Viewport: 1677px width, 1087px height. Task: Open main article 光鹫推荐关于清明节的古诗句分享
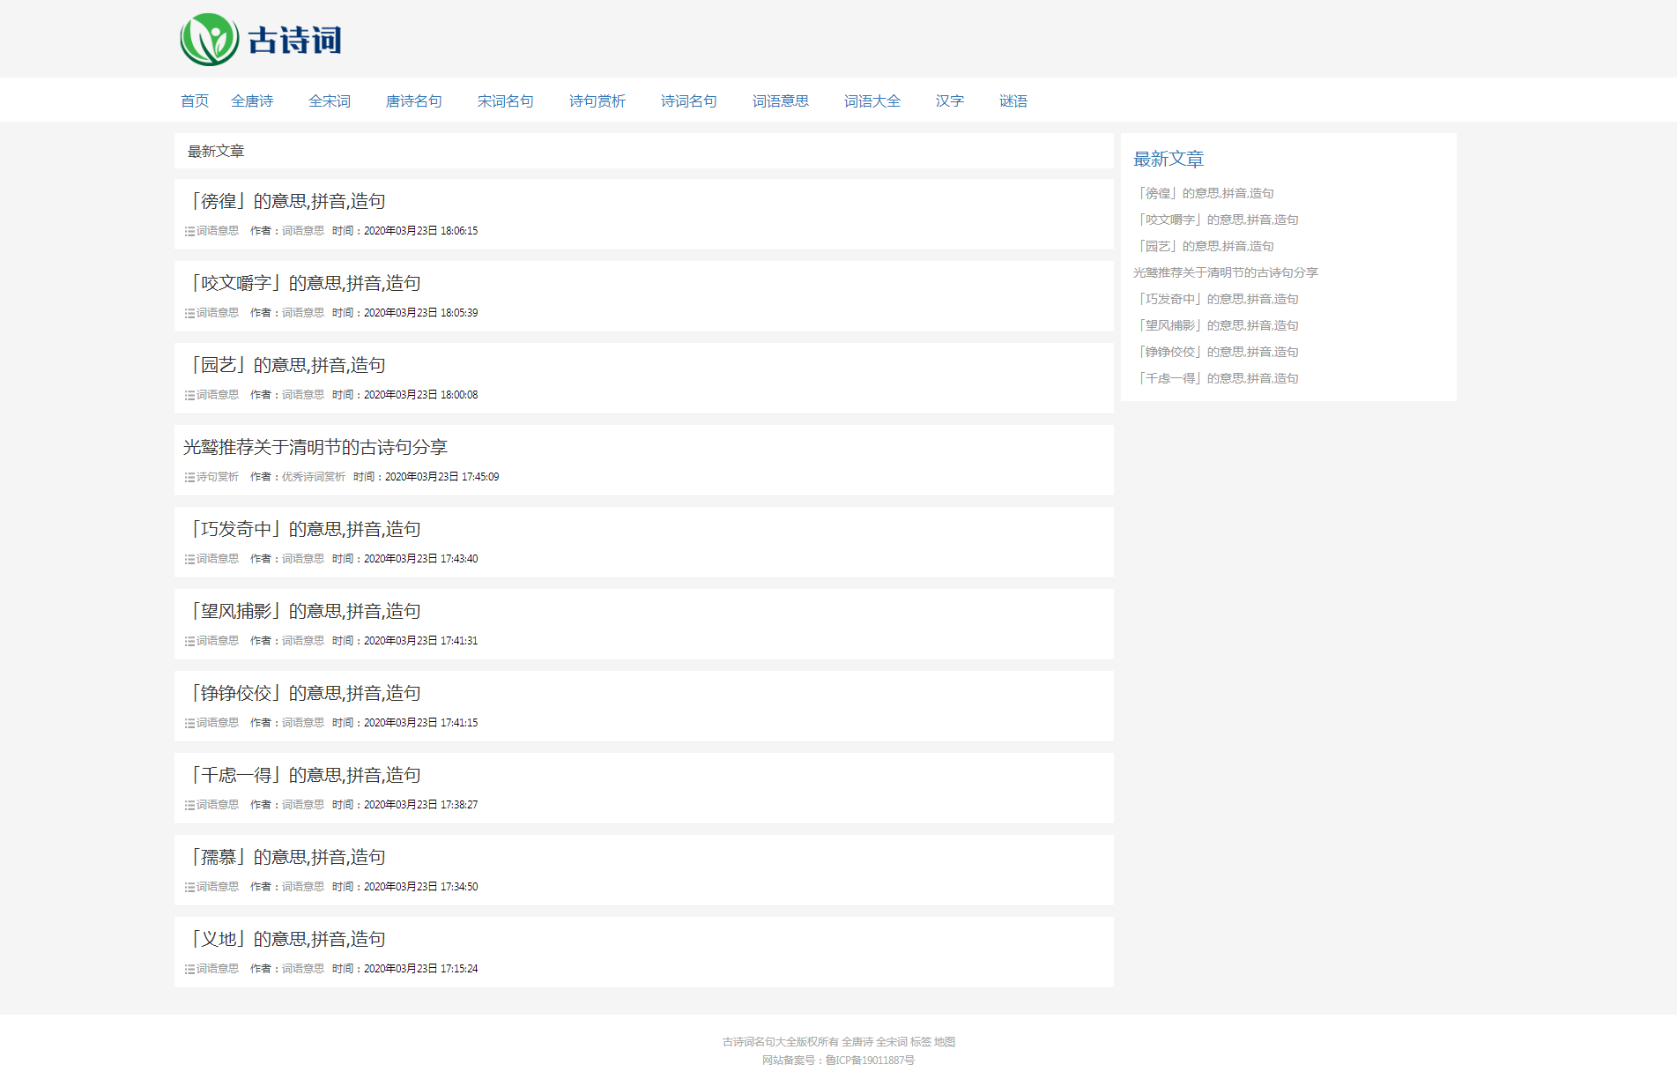click(x=315, y=447)
